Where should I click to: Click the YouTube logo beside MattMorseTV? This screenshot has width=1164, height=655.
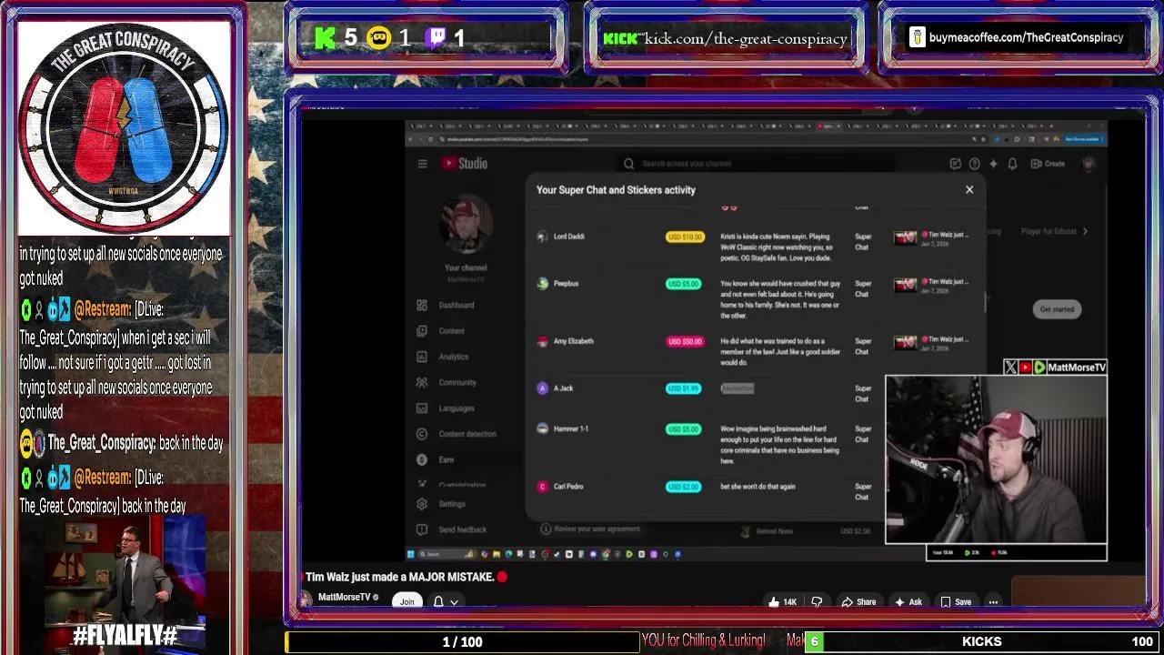pyautogui.click(x=1025, y=368)
